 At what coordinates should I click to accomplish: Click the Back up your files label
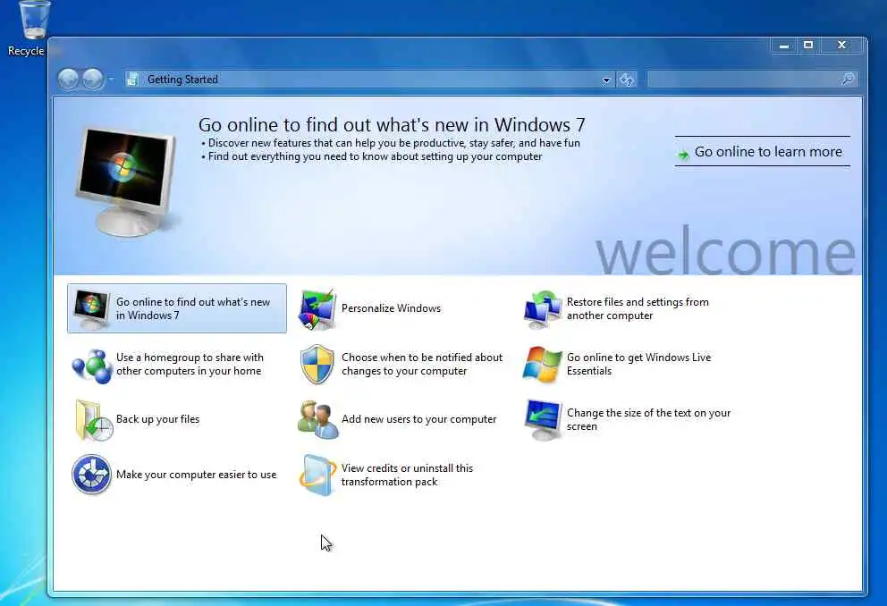tap(158, 419)
